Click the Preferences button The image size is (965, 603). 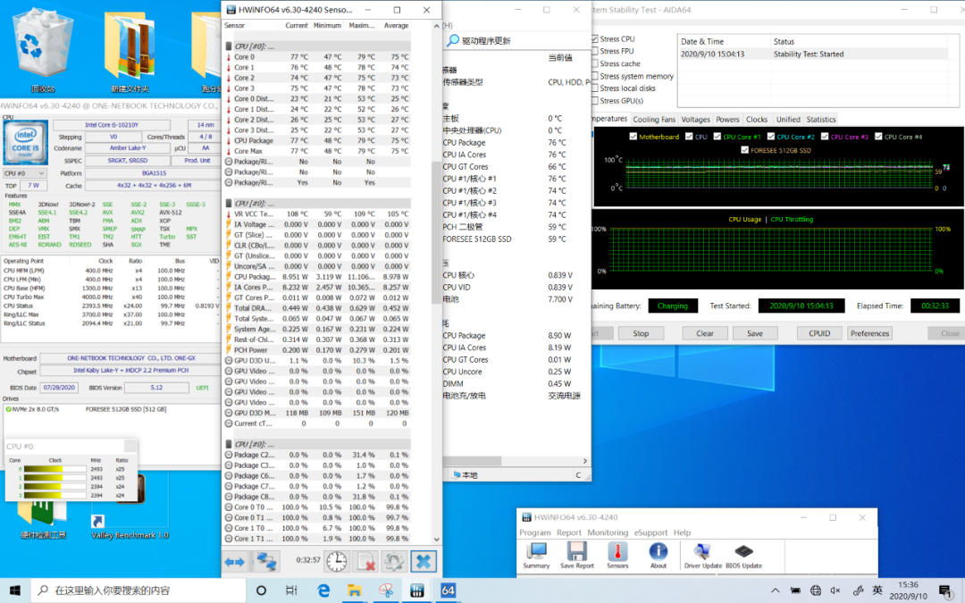869,333
